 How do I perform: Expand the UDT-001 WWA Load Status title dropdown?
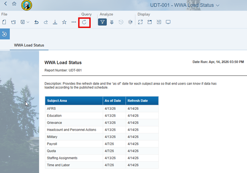pyautogui.click(x=217, y=5)
